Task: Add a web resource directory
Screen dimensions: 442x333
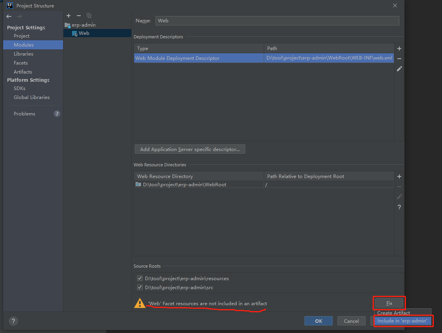Action: tap(399, 176)
